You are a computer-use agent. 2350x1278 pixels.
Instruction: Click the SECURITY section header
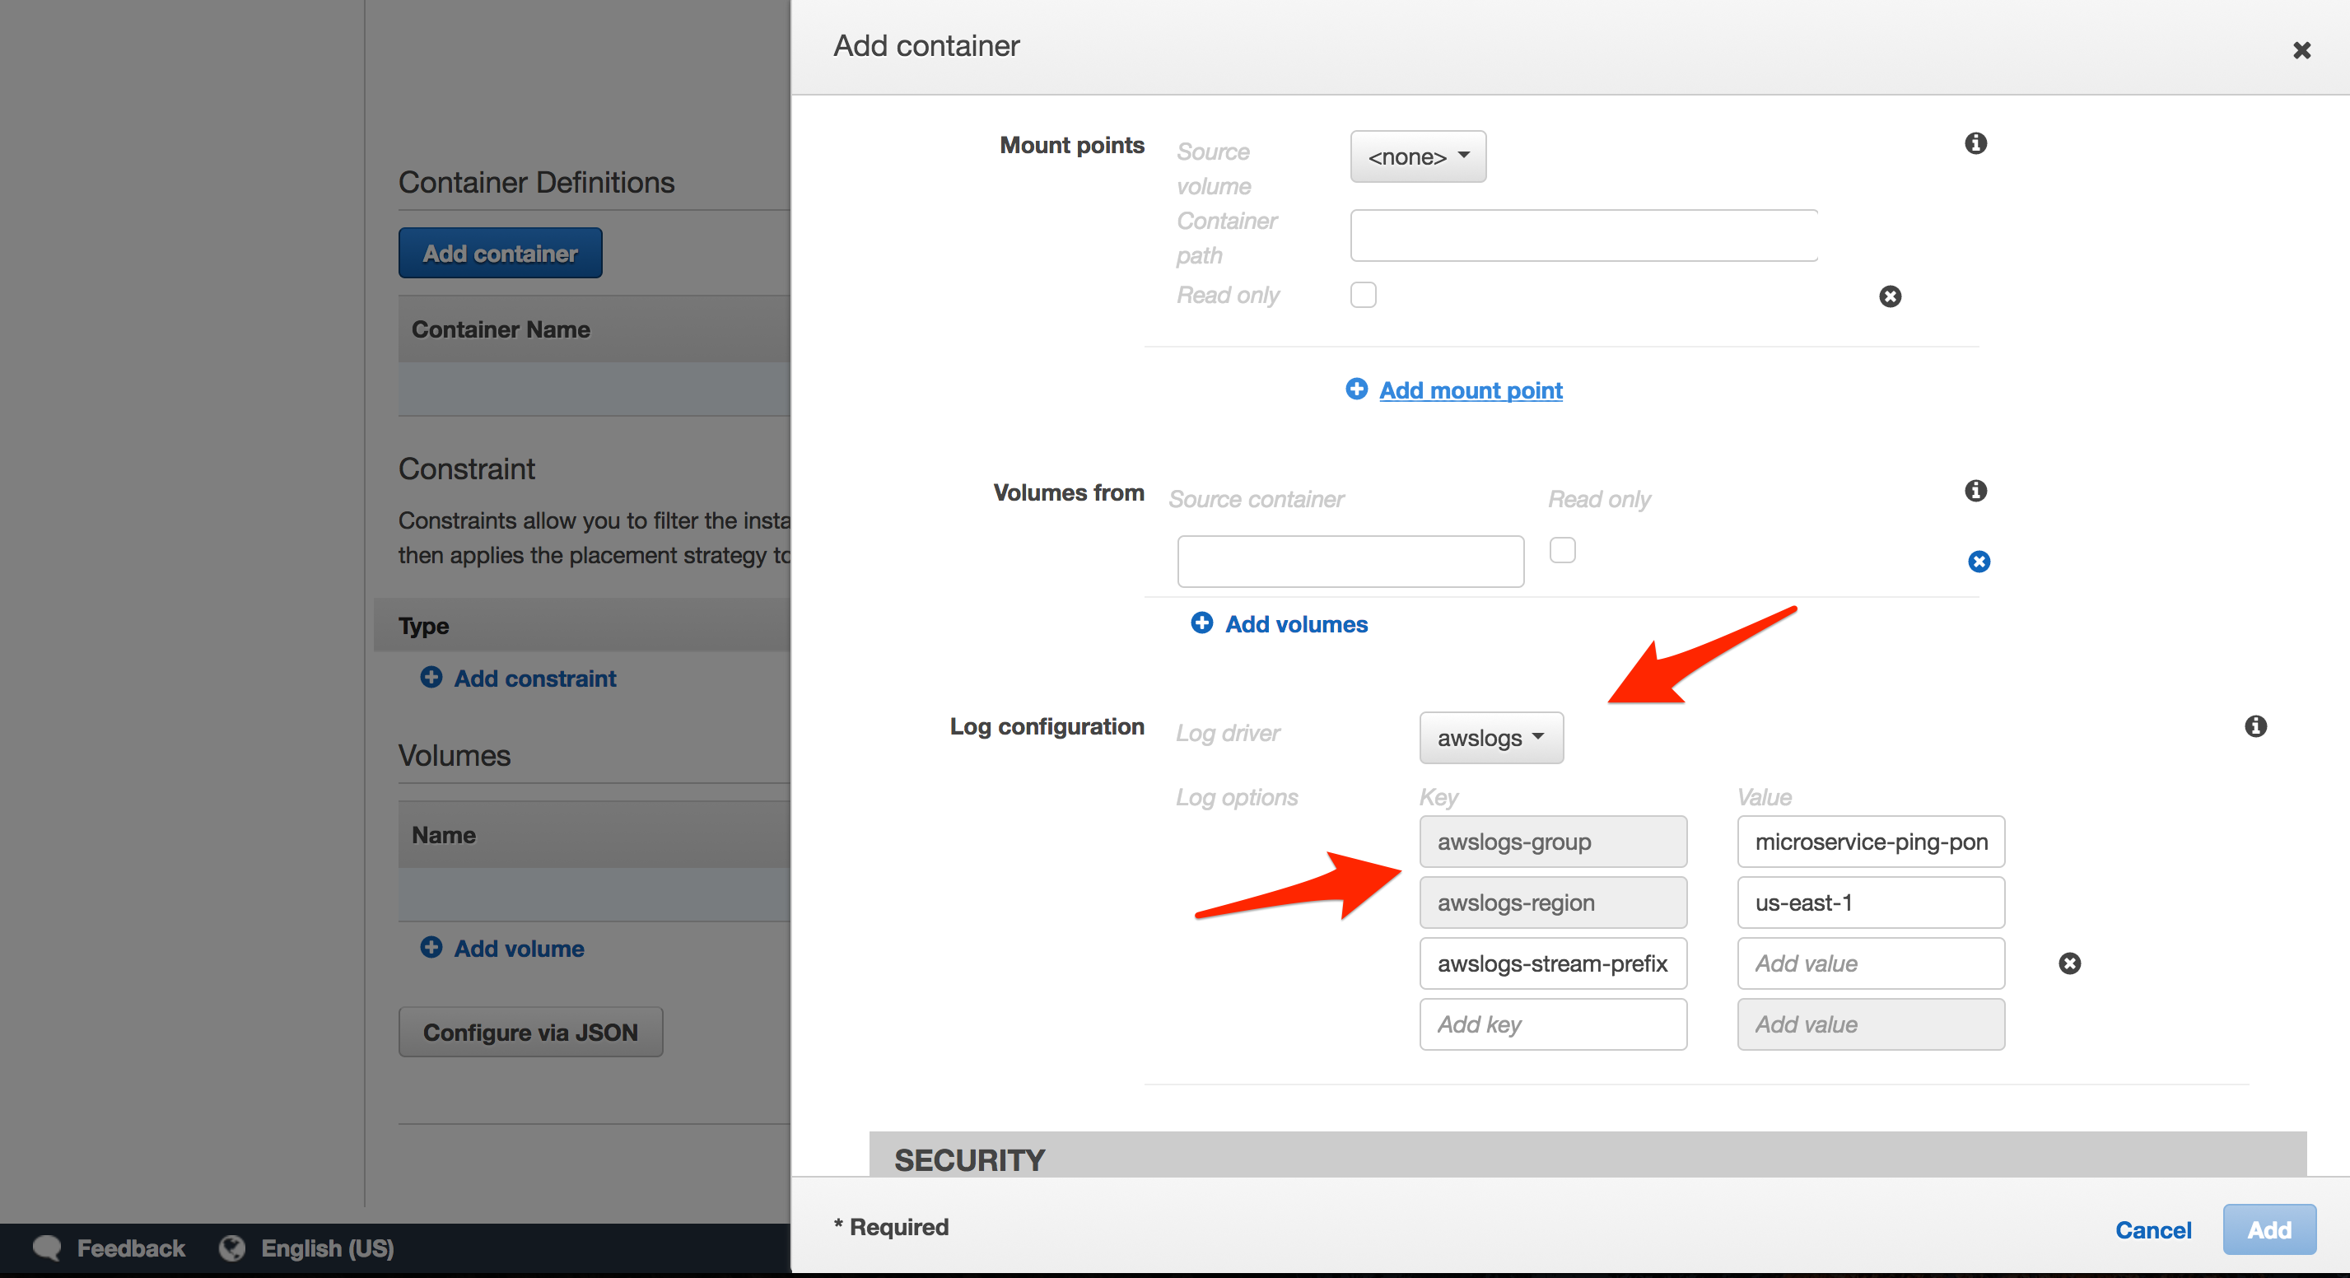970,1160
